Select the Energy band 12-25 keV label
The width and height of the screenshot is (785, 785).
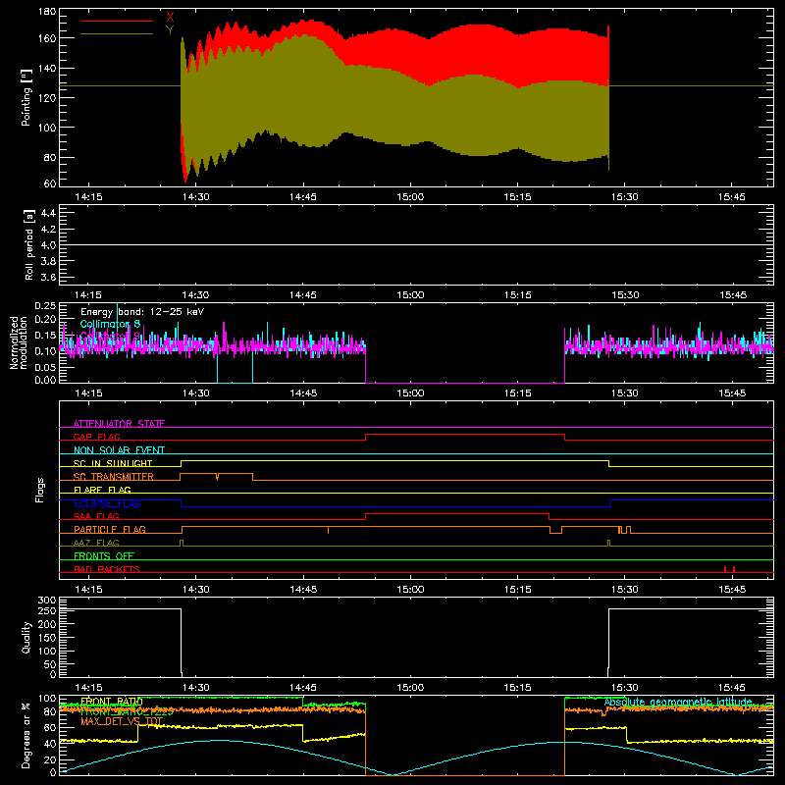142,312
